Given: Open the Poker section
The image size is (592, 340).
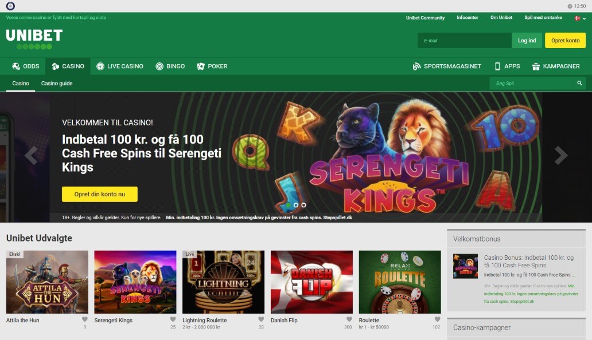Looking at the screenshot, I should (212, 66).
